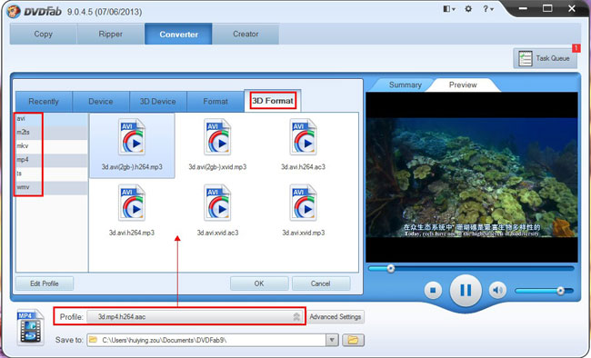This screenshot has width=591, height=358.
Task: Select the 3d.avi.xvid.ac3 profile icon
Action: [x=217, y=203]
